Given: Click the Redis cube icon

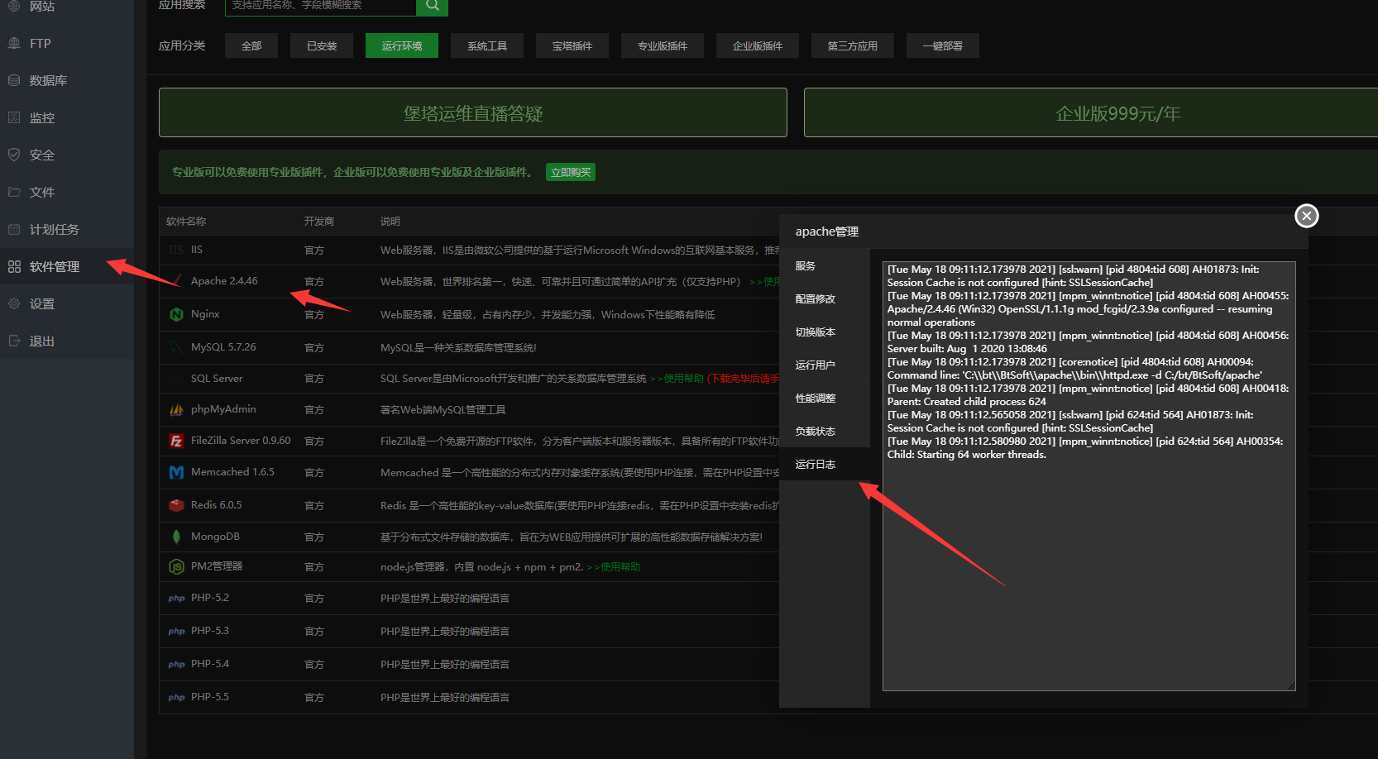Looking at the screenshot, I should pos(176,505).
